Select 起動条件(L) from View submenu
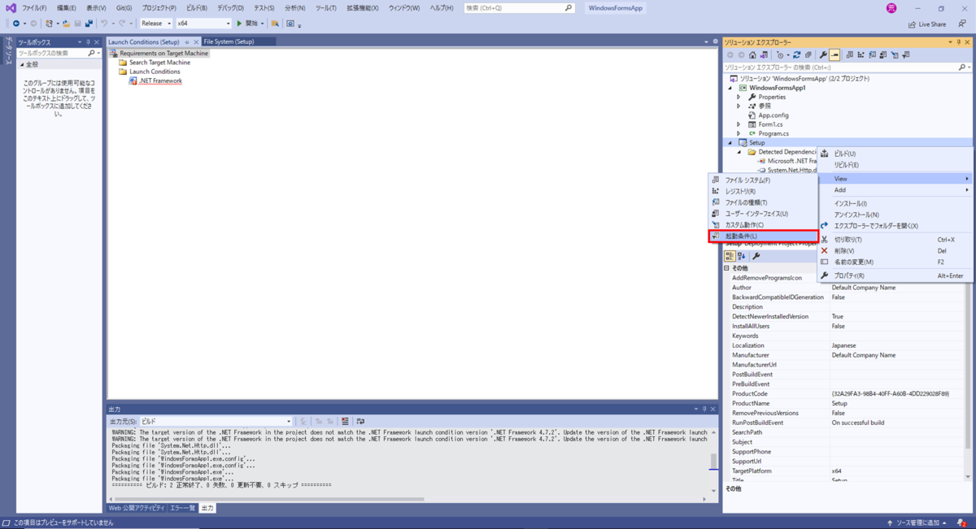Image resolution: width=976 pixels, height=529 pixels. point(763,236)
